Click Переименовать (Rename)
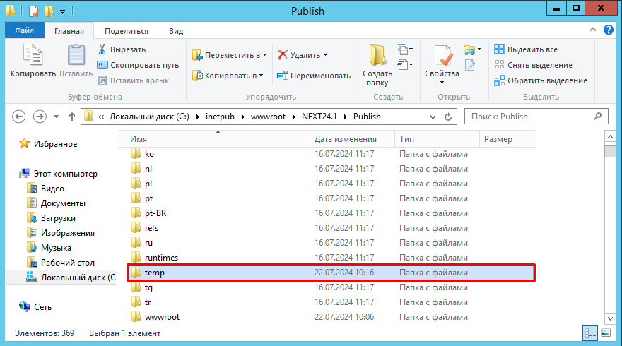Screen dimensions: 622x346 click(314, 76)
